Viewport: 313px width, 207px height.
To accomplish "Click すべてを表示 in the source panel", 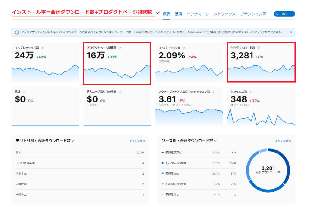I will click(283, 141).
